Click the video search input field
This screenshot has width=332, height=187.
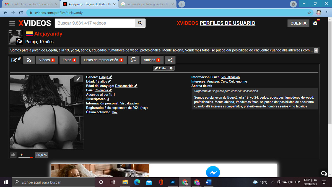95,23
